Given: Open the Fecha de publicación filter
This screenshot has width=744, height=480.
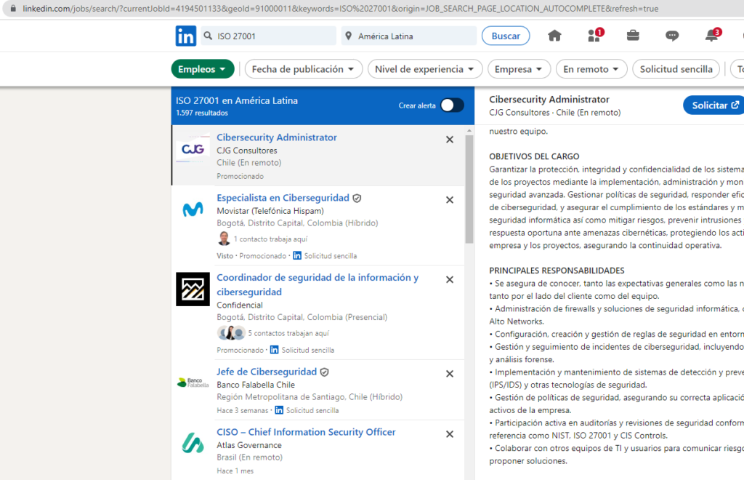Looking at the screenshot, I should [x=304, y=69].
